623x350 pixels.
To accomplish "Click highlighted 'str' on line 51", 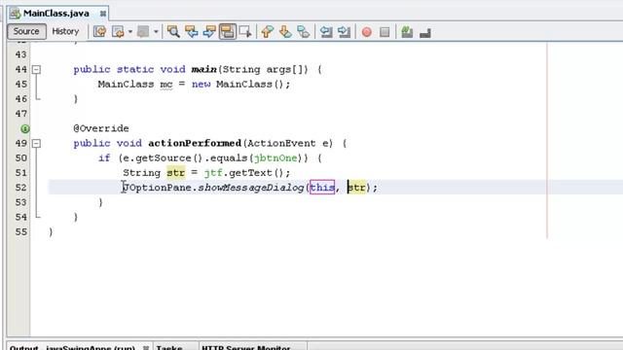I will tap(175, 173).
